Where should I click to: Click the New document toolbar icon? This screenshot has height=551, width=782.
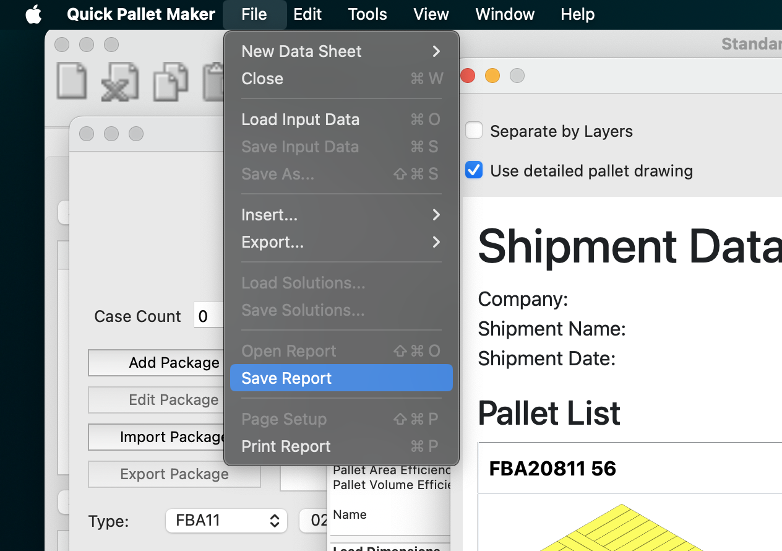point(72,81)
